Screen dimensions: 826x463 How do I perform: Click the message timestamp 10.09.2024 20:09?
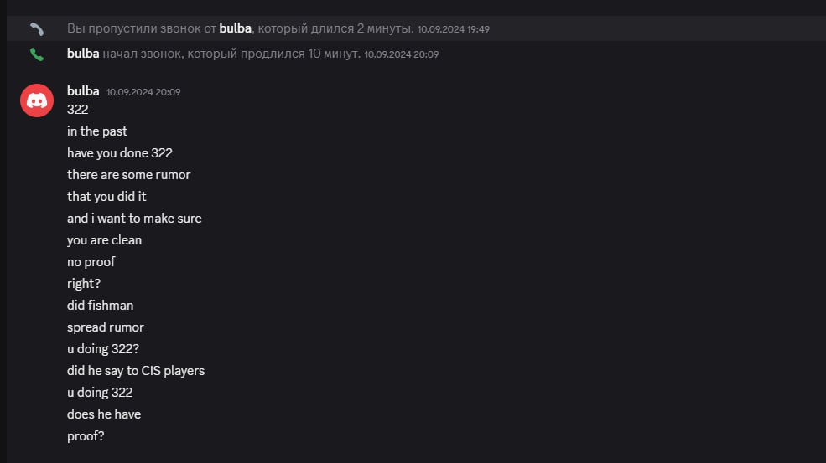(143, 92)
